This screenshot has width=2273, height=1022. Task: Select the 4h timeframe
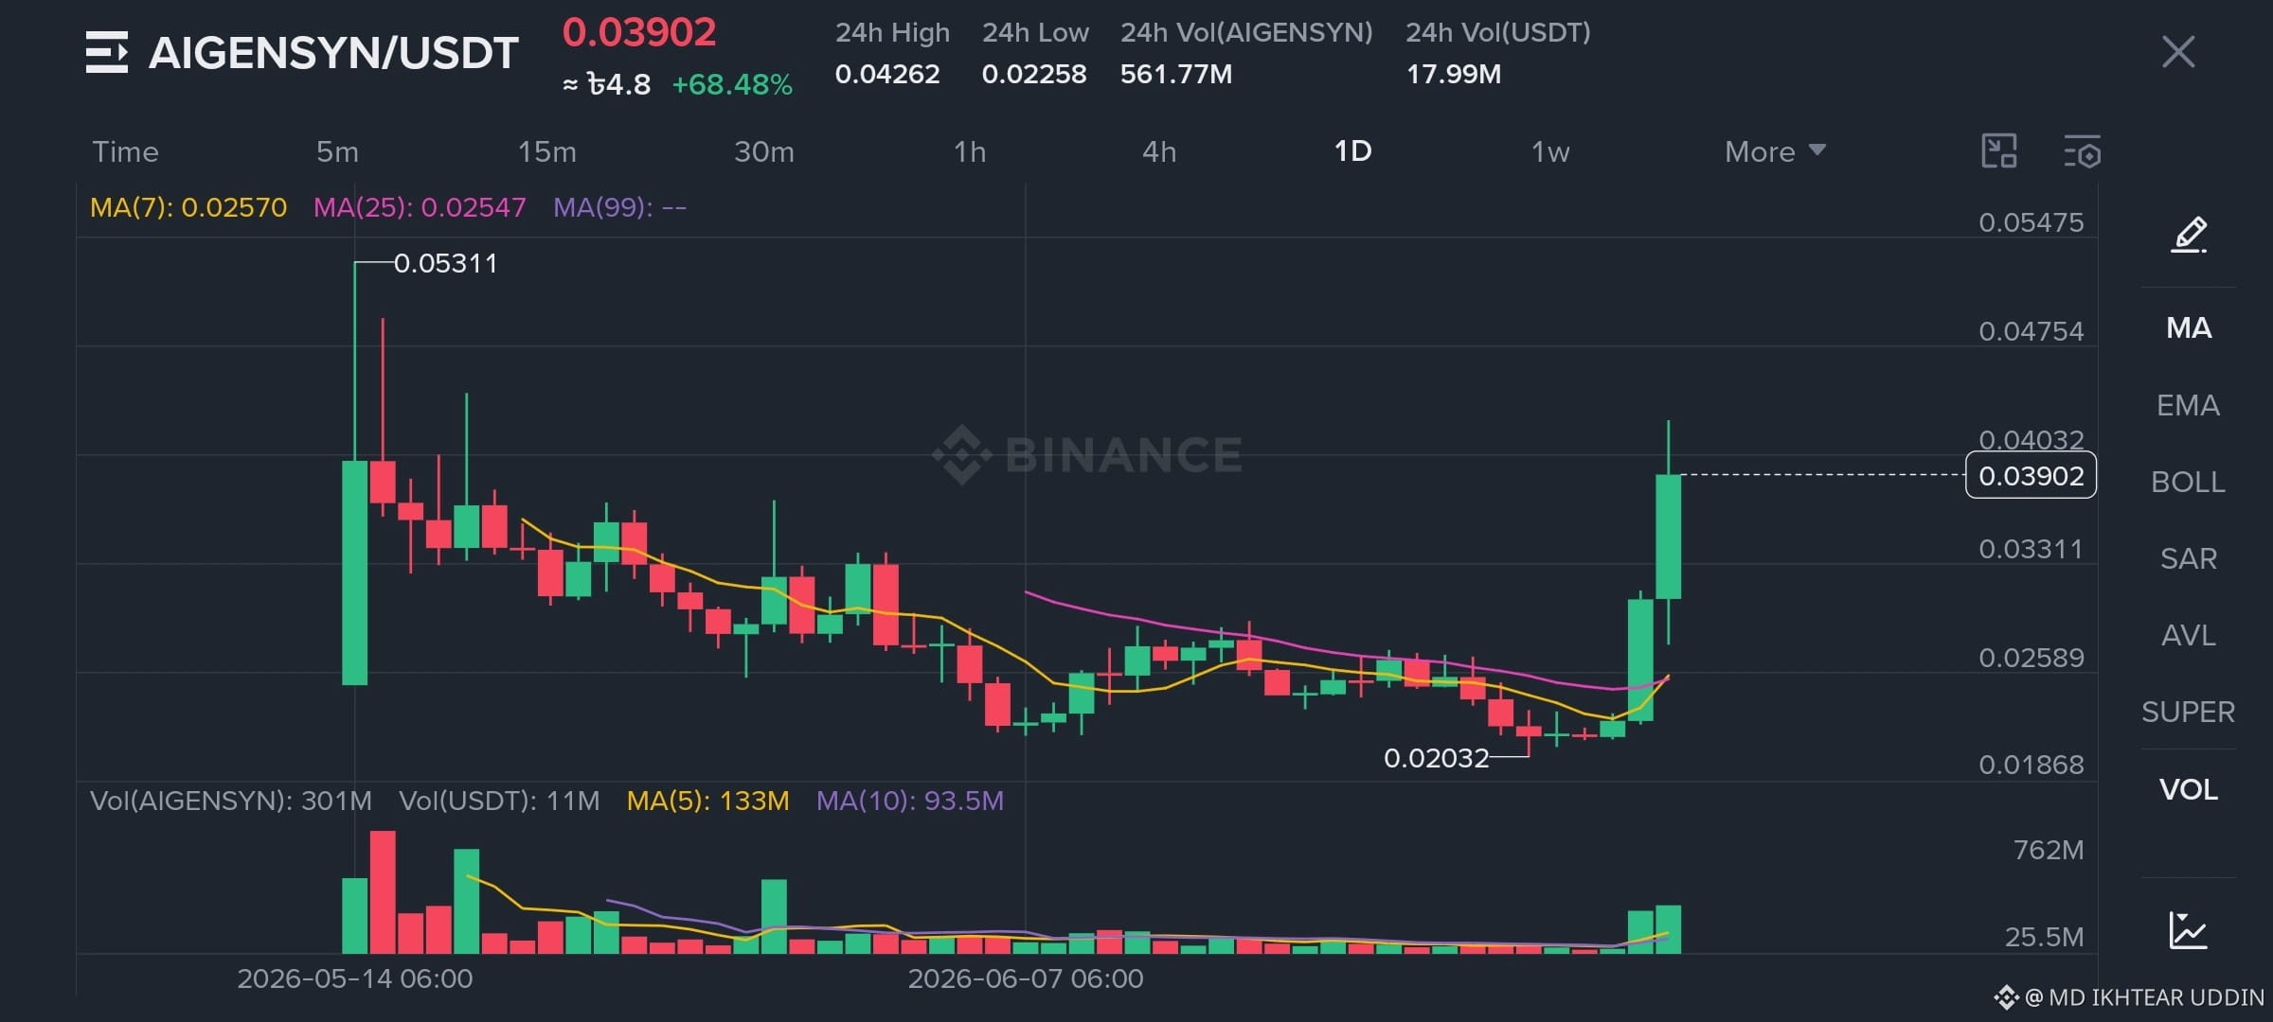[x=1159, y=151]
